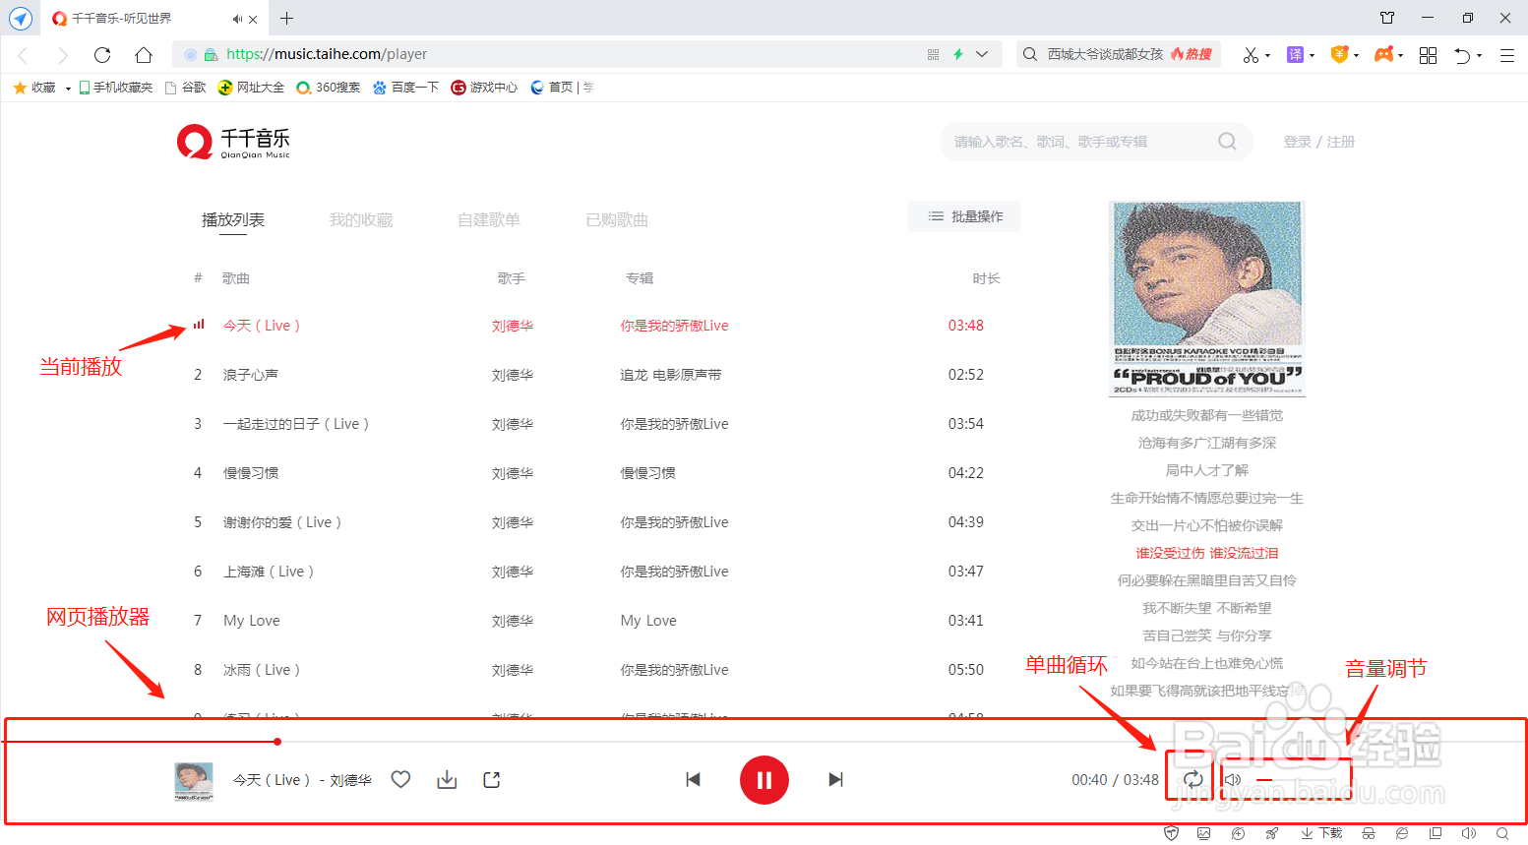Switch to 已购歌曲 tab
Screen dimensions: 1528x845
(x=617, y=220)
